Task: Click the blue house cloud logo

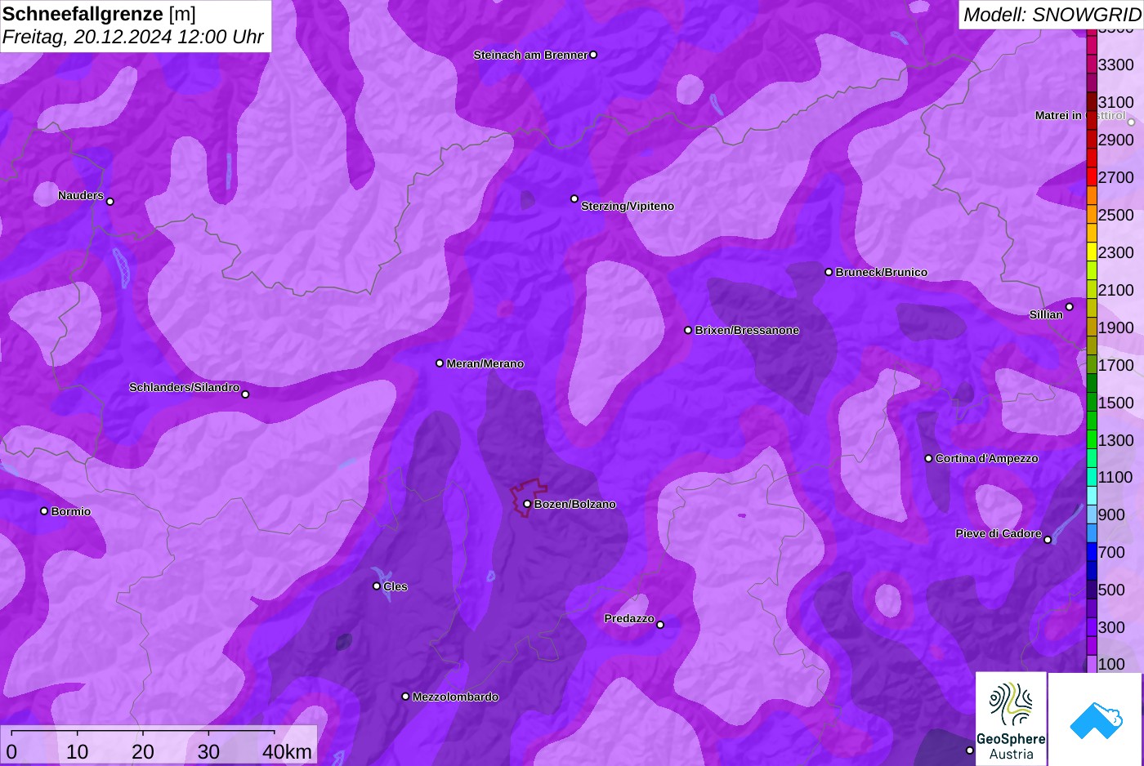Action: pos(1096,719)
